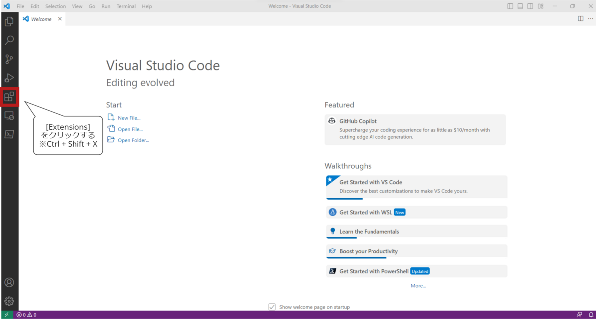Viewport: 596px width, 319px height.
Task: Toggle Secondary Side Bar layout icon
Action: 530,6
